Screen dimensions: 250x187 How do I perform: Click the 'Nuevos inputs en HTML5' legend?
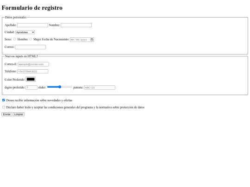pyautogui.click(x=21, y=56)
